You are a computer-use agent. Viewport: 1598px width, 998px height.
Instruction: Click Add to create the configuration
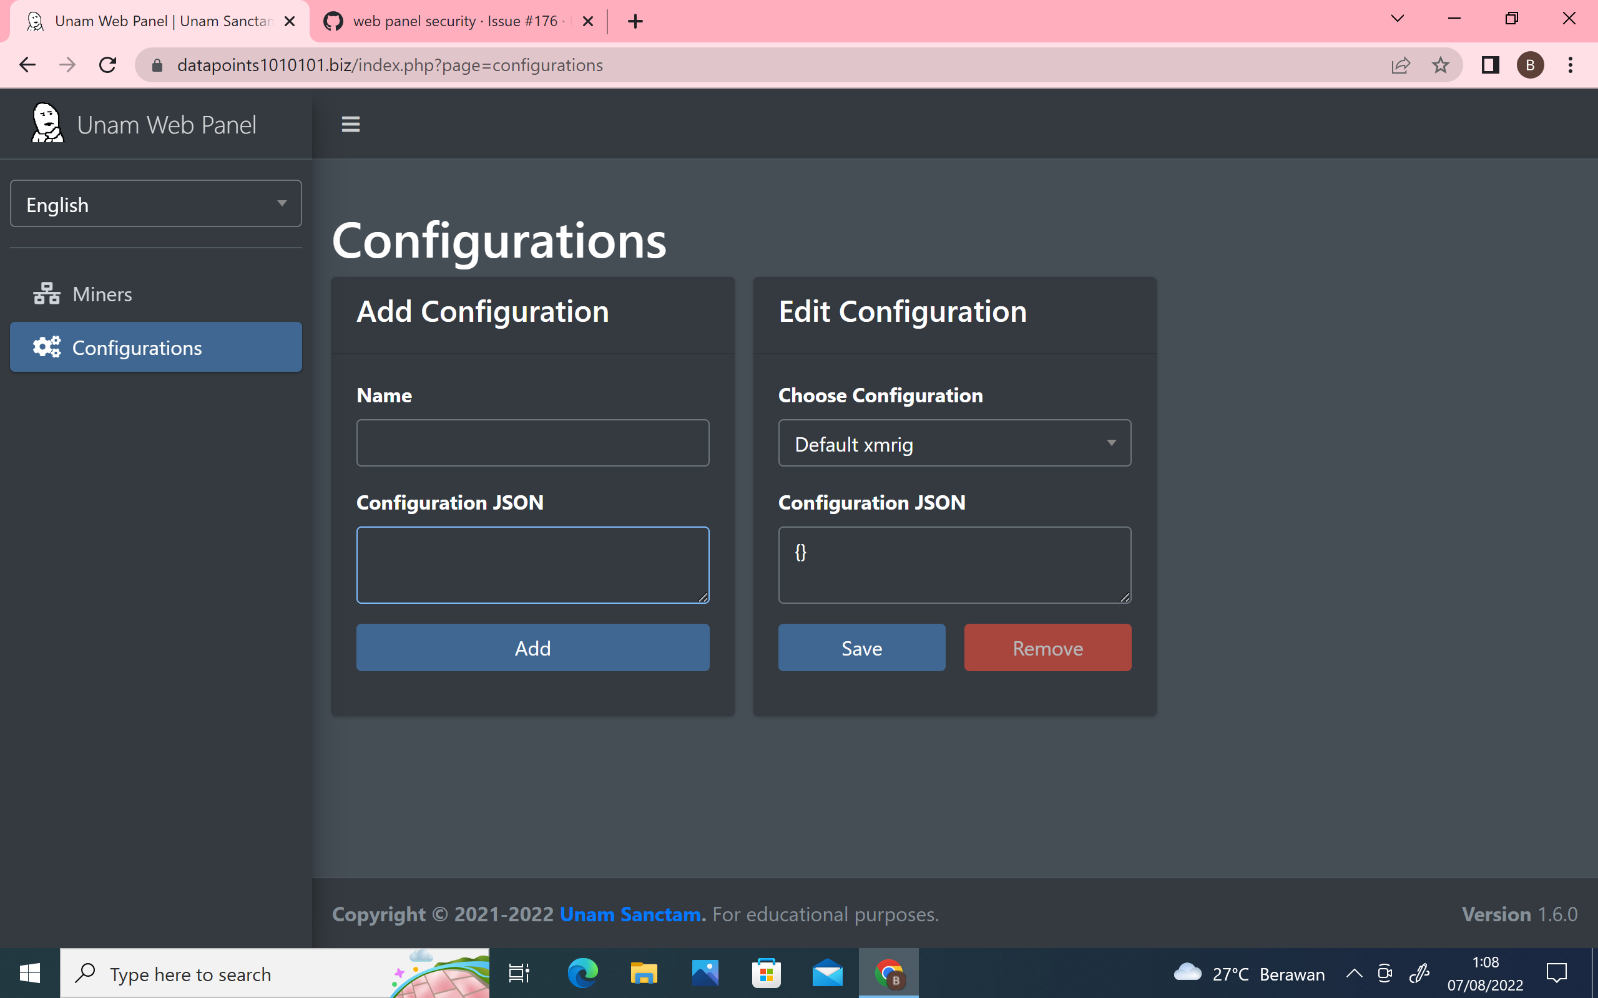click(x=532, y=647)
